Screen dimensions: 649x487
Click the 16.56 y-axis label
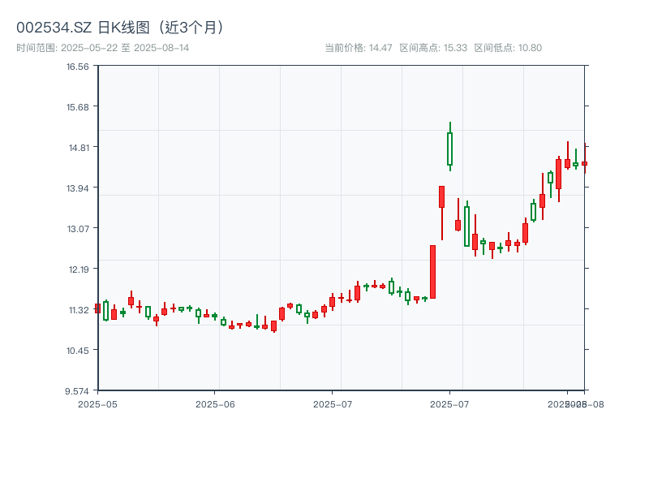pyautogui.click(x=78, y=67)
